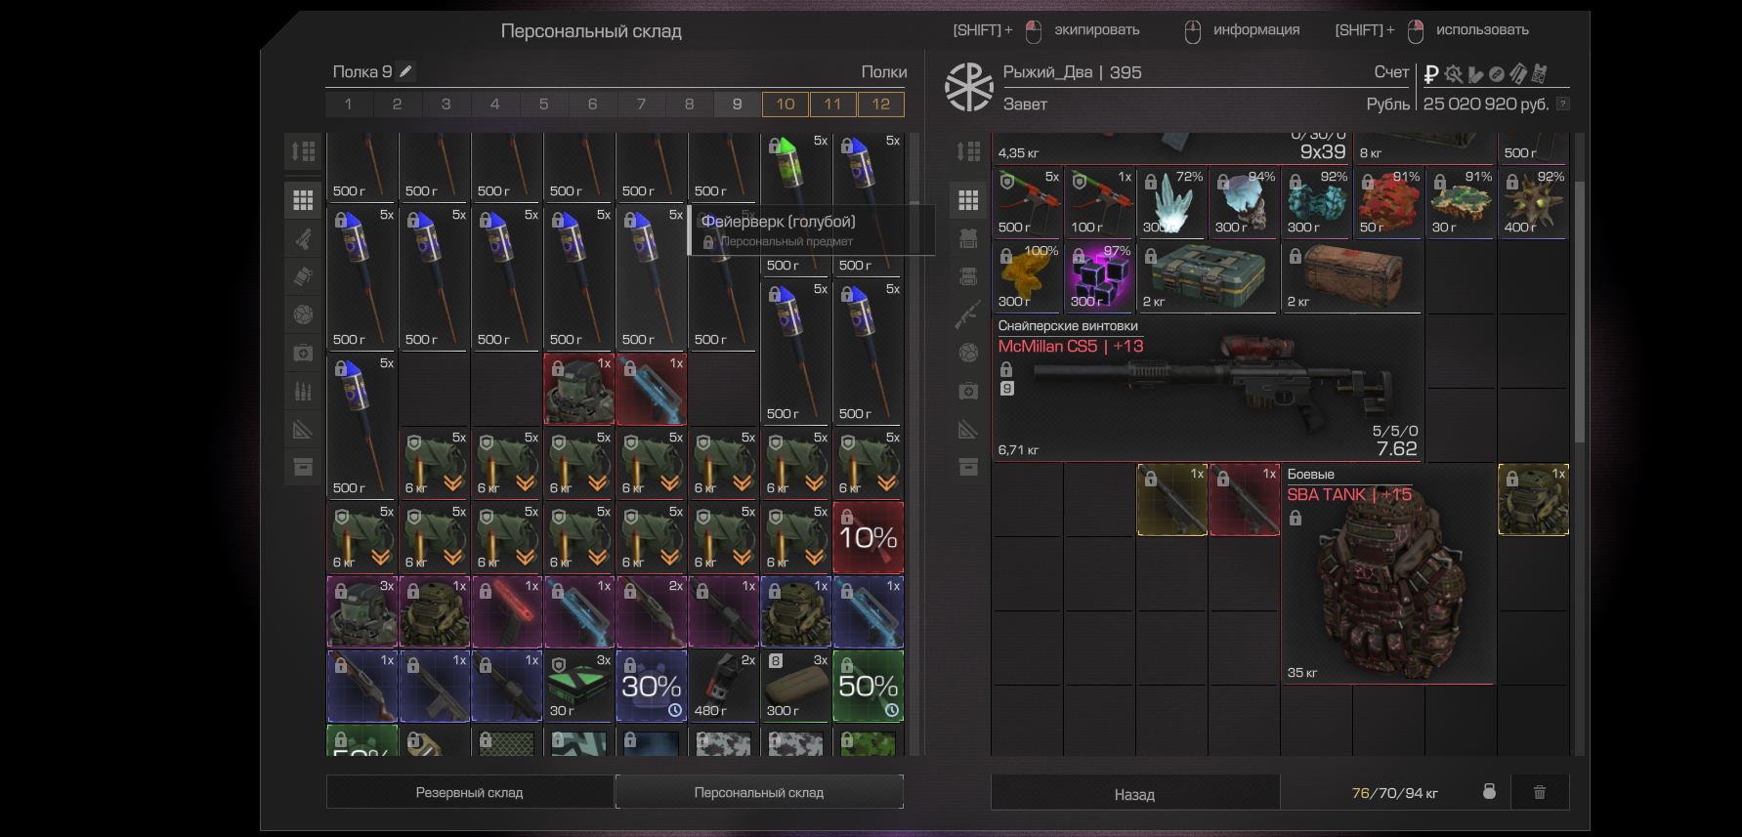Viewport: 1742px width, 837px height.
Task: Show all items in the warehouse filter sidebar
Action: 303,200
